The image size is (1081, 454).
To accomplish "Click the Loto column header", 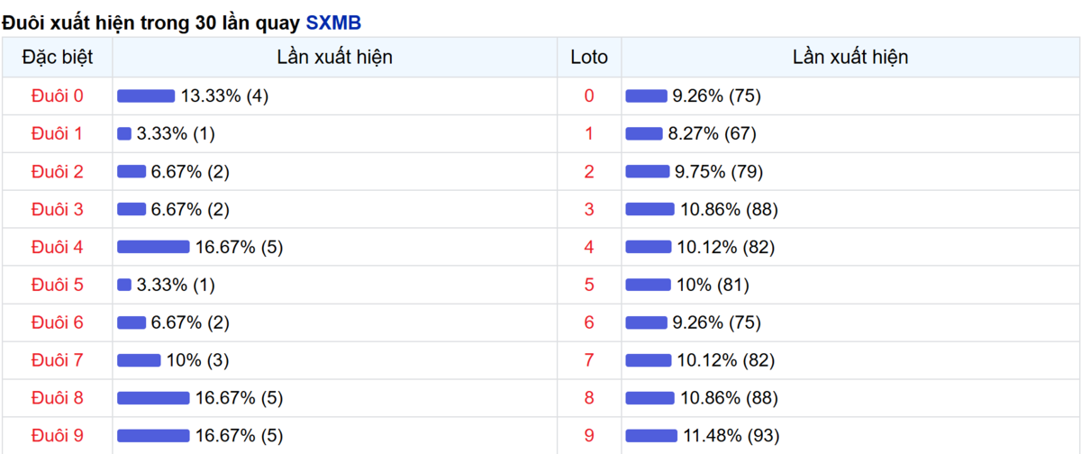I will coord(589,58).
